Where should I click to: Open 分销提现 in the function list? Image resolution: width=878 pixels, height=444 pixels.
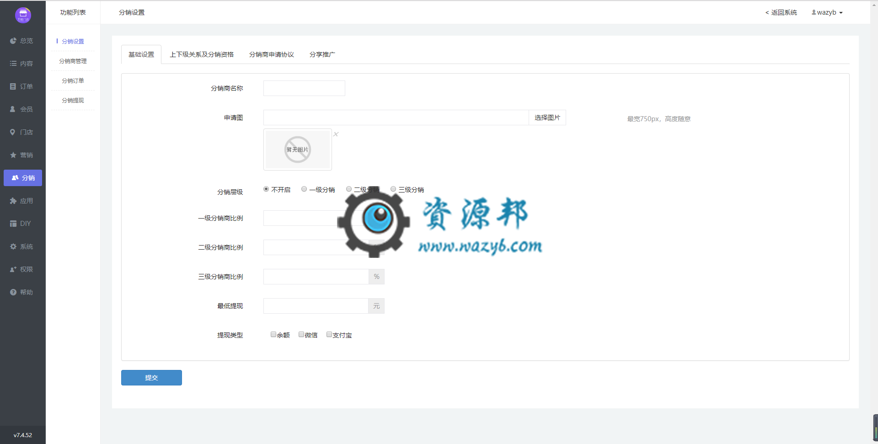(x=73, y=100)
